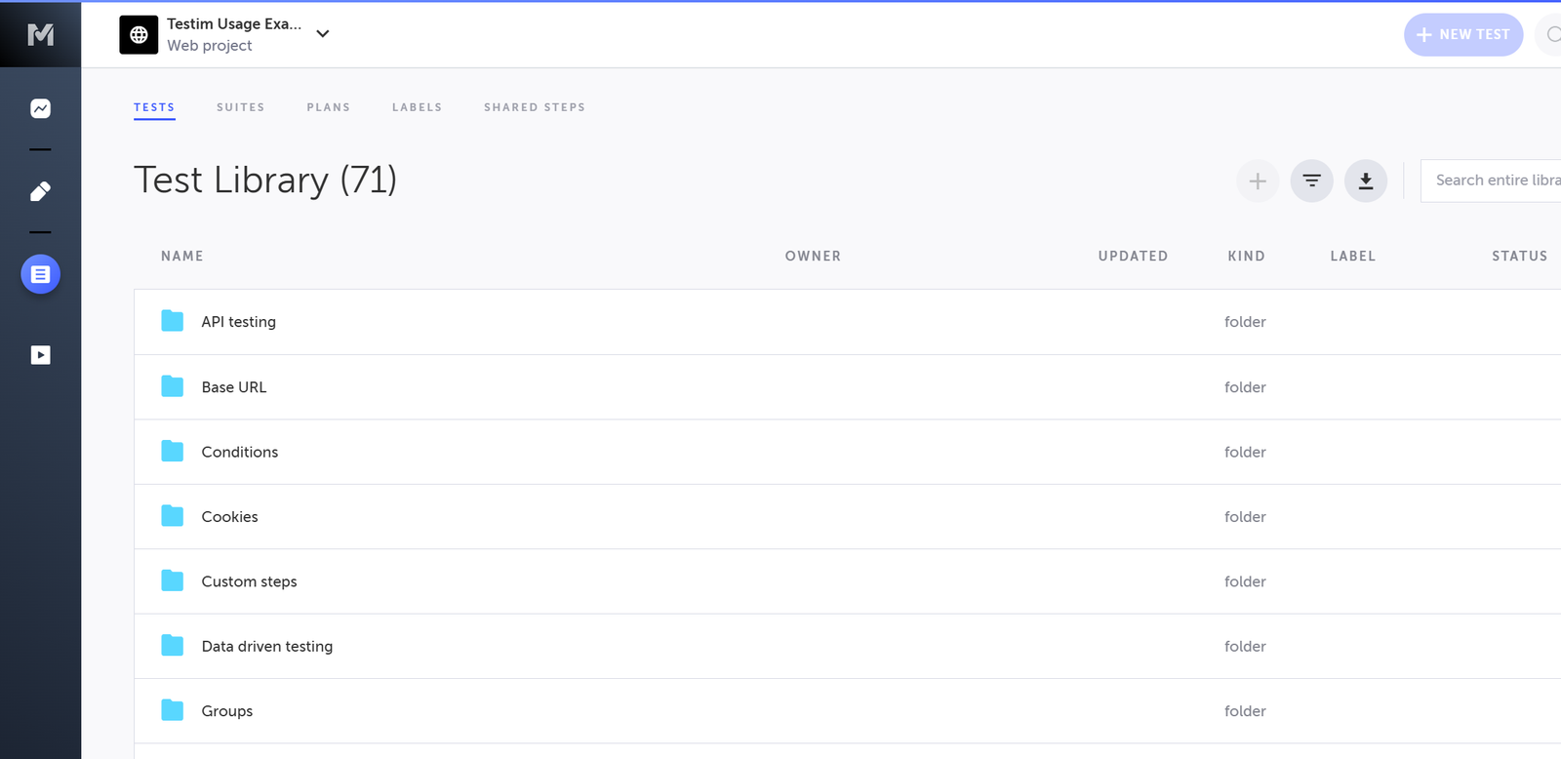Image resolution: width=1561 pixels, height=759 pixels.
Task: Open the API testing folder
Action: coord(238,322)
